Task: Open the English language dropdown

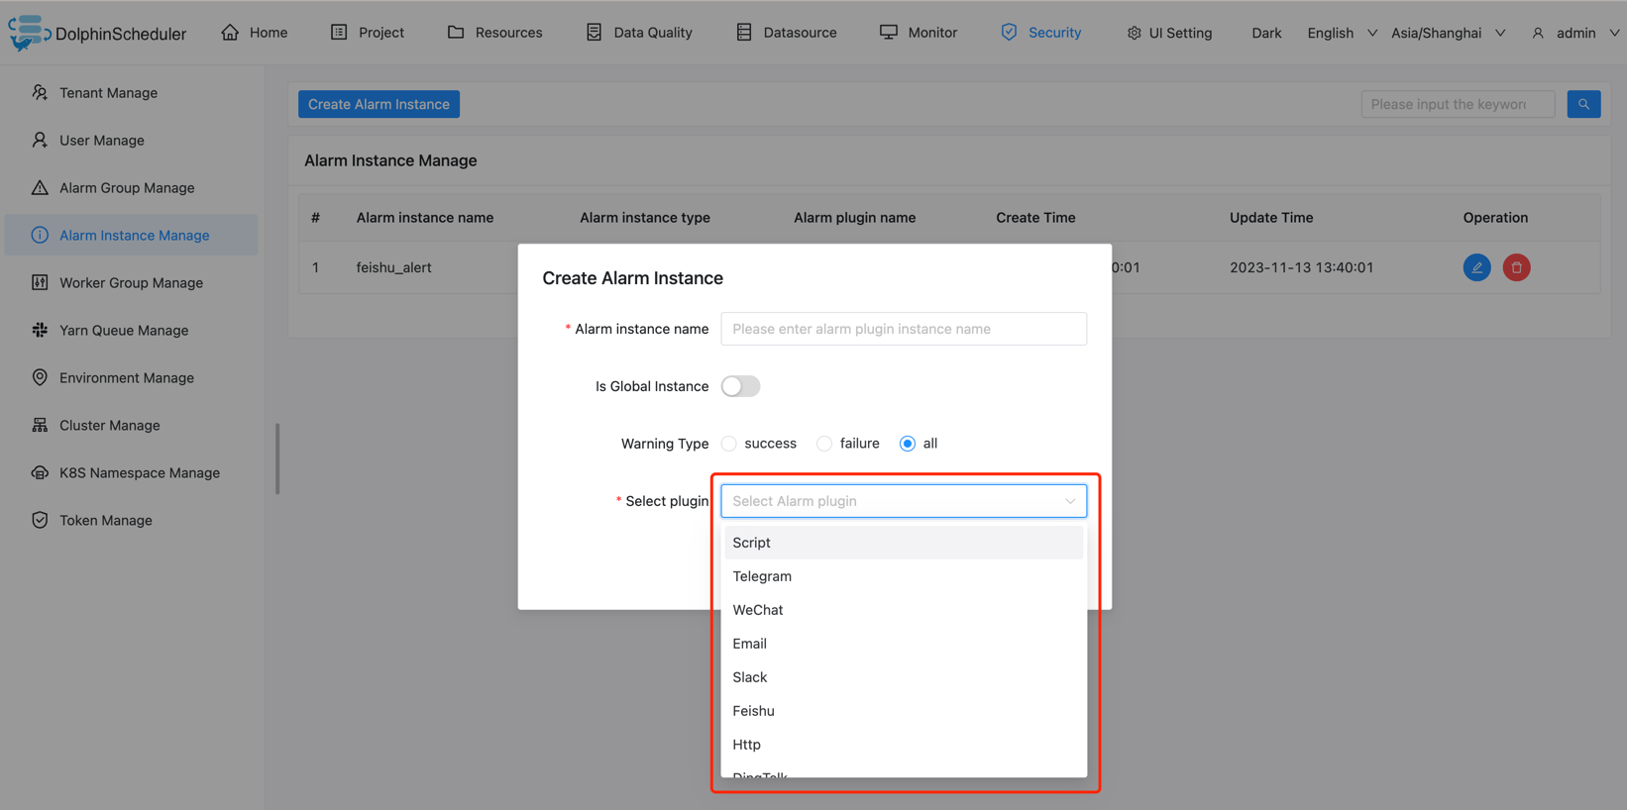Action: [x=1341, y=33]
